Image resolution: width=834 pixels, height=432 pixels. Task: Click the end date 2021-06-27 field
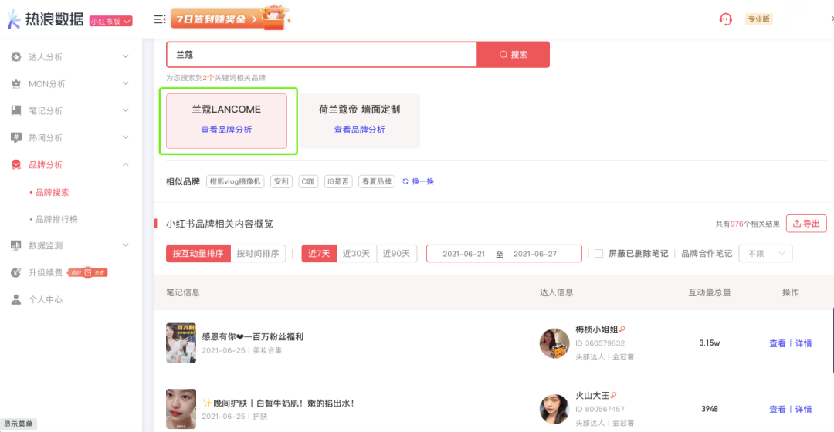point(535,254)
